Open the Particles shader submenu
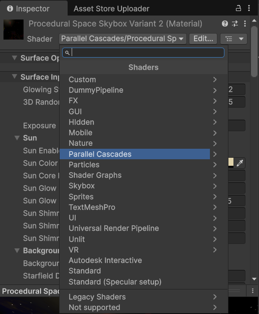This screenshot has width=259, height=314. [144, 165]
